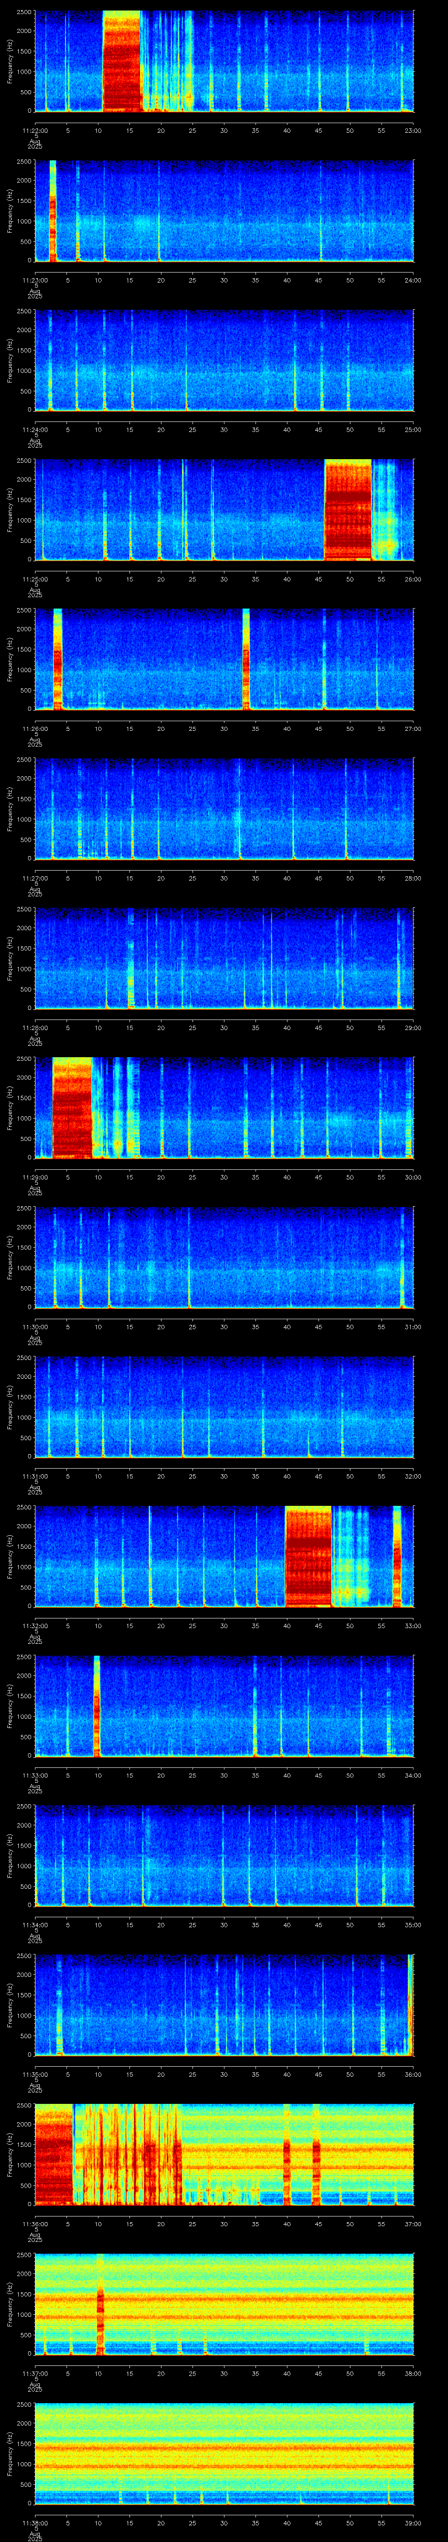Select the red burst near 11:26:04
Image resolution: width=448 pixels, height=2542 pixels.
click(57, 659)
